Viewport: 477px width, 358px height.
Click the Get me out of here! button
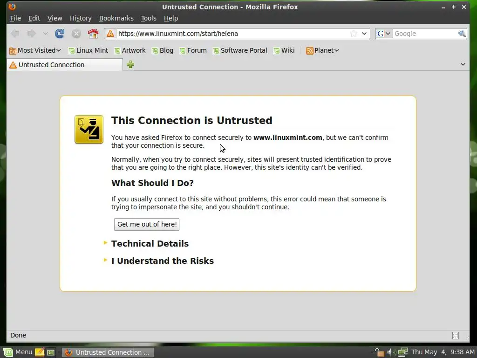tap(147, 224)
